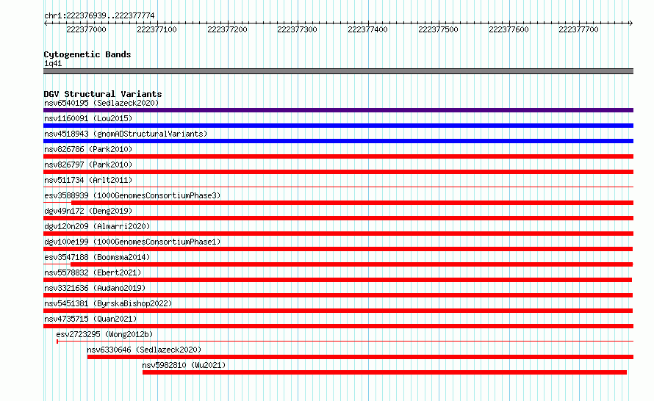This screenshot has width=654, height=401.
Task: Open variant nsv4735715 (Quan2021) label
Action: click(x=90, y=319)
